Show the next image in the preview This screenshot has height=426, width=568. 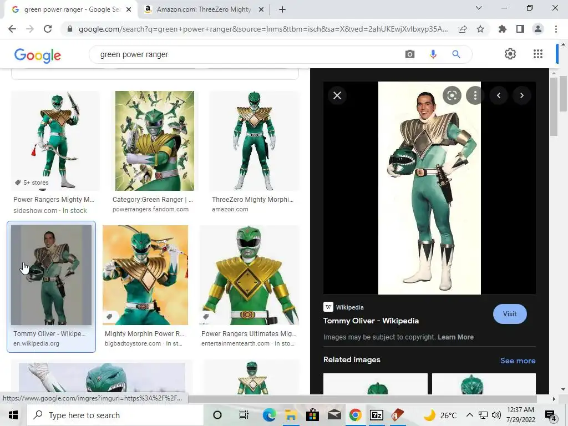[521, 95]
